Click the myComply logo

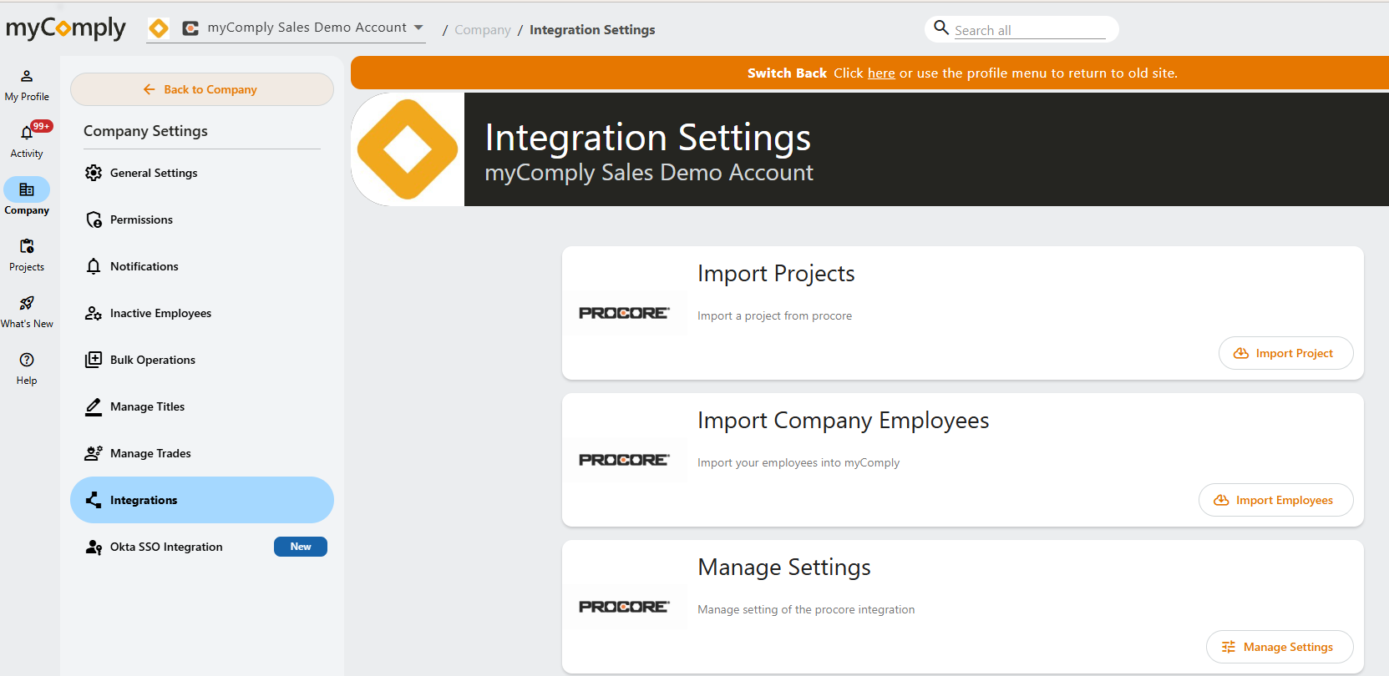click(x=65, y=28)
